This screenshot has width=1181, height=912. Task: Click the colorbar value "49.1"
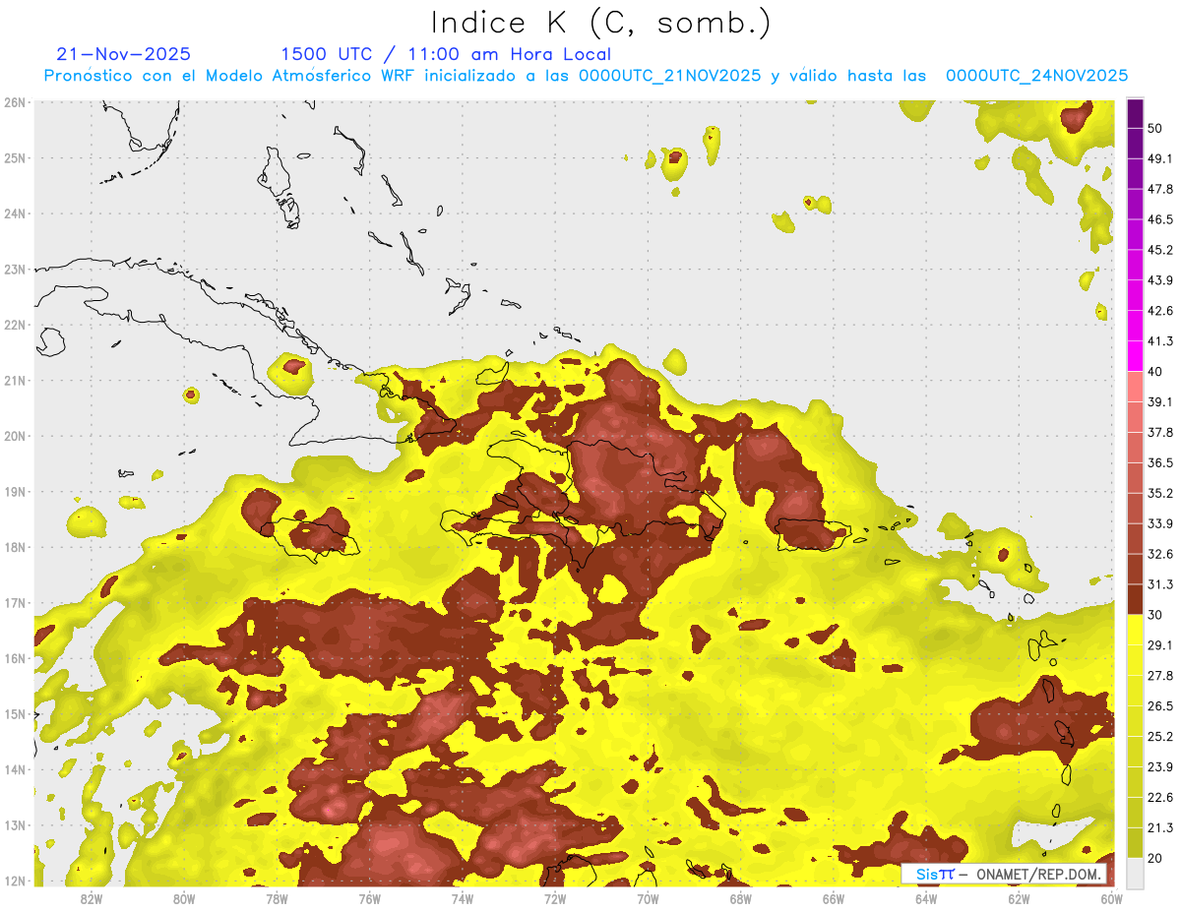[1160, 159]
